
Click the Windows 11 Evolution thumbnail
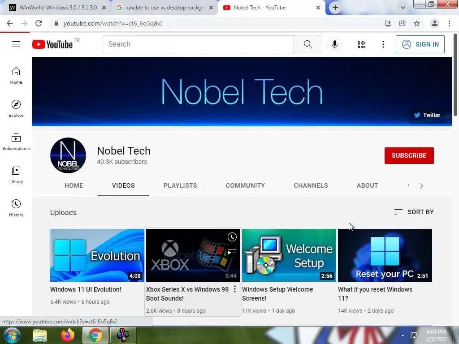click(x=97, y=255)
